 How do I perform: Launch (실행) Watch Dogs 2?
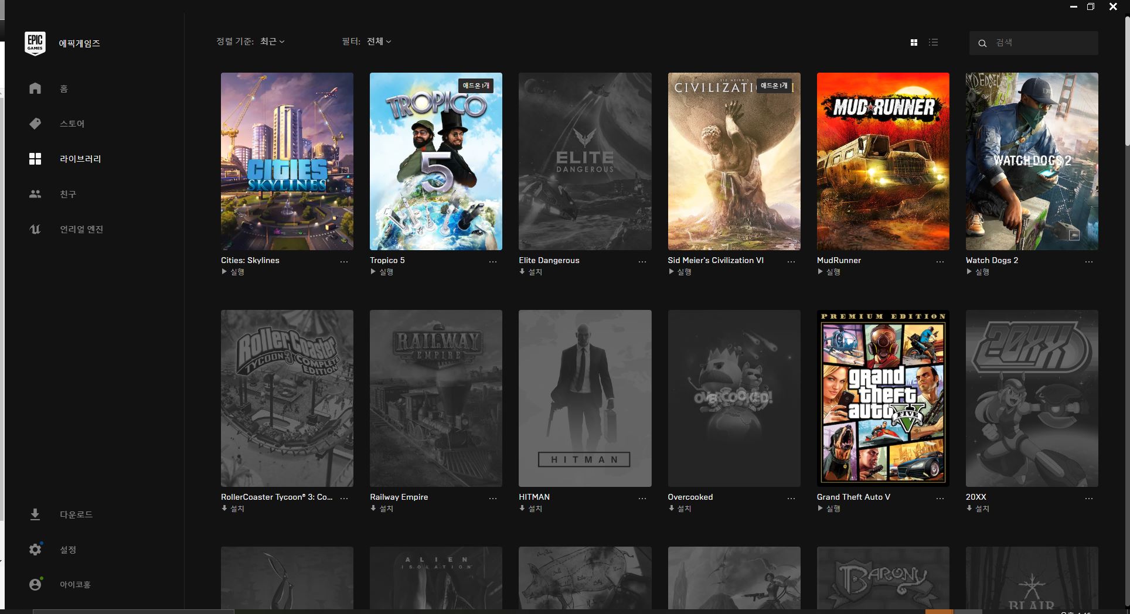tap(978, 272)
